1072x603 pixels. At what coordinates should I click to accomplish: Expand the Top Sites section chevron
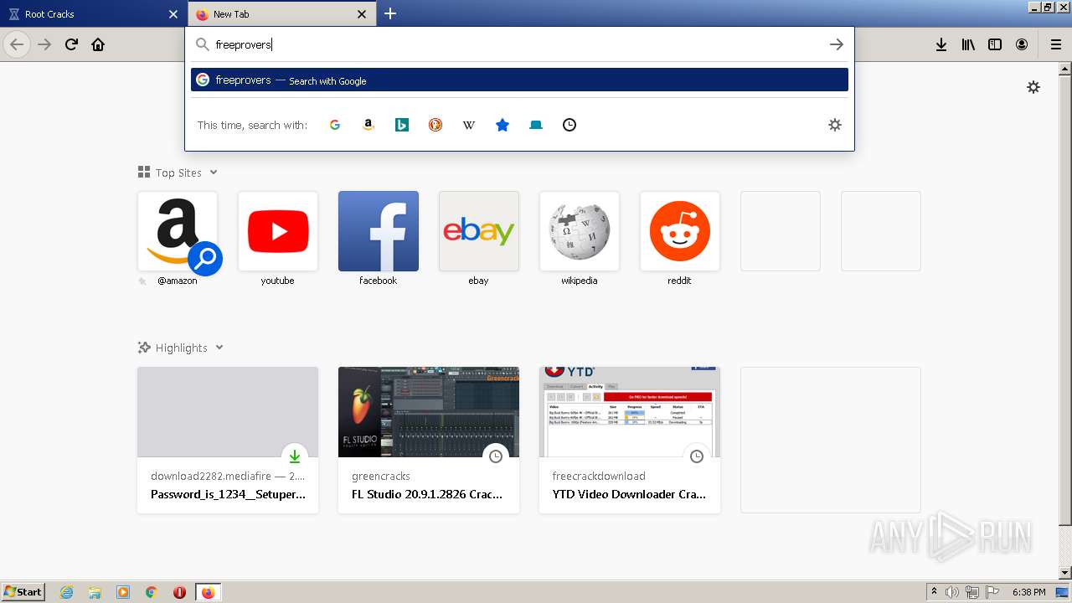214,173
